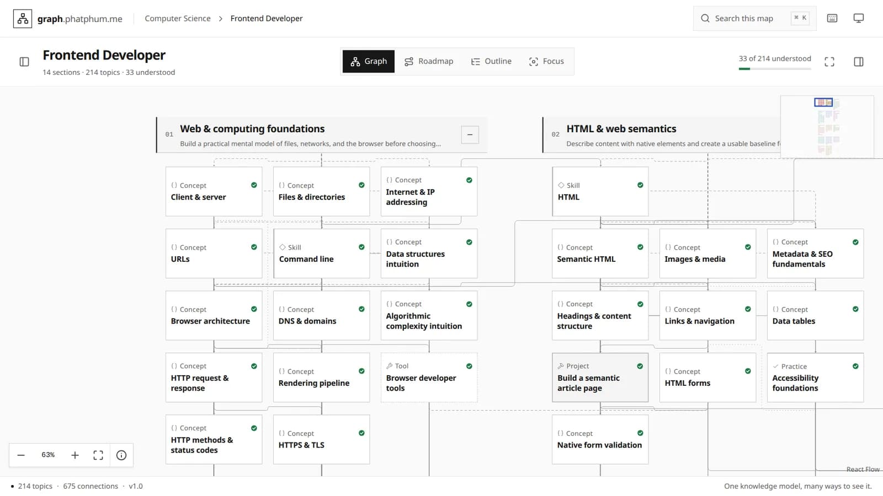Focus the Search this map field
This screenshot has height=496, width=883.
coord(754,18)
